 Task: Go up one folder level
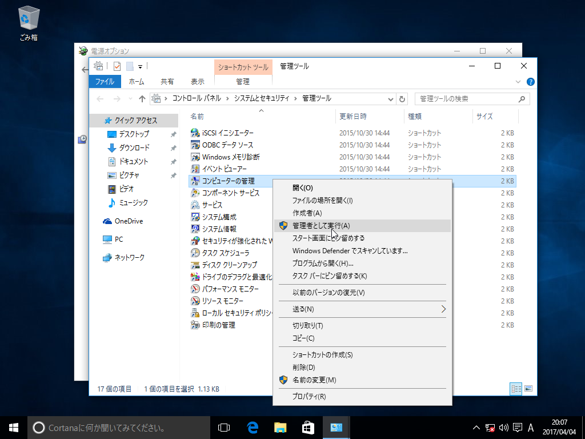[x=142, y=99]
